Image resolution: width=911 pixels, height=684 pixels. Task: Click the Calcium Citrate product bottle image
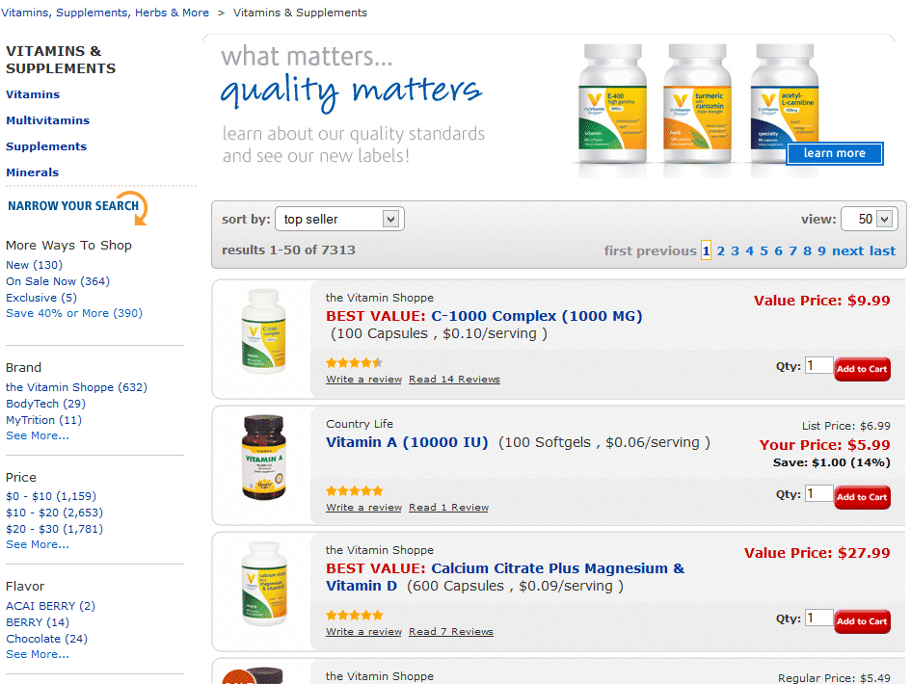pos(262,584)
